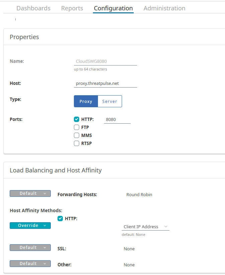Select the Configuration tab

pos(113,8)
